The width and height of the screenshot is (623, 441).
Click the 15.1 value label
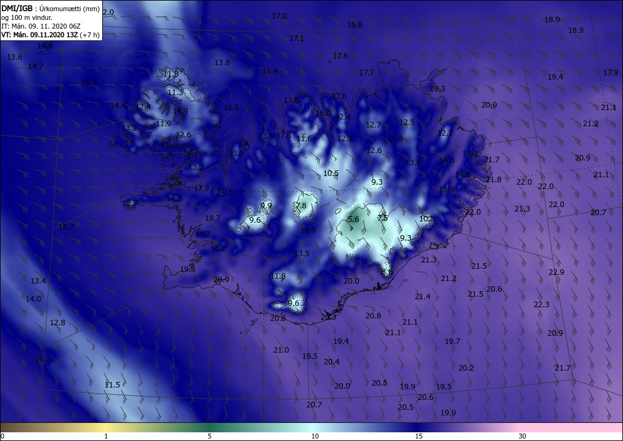point(89,83)
